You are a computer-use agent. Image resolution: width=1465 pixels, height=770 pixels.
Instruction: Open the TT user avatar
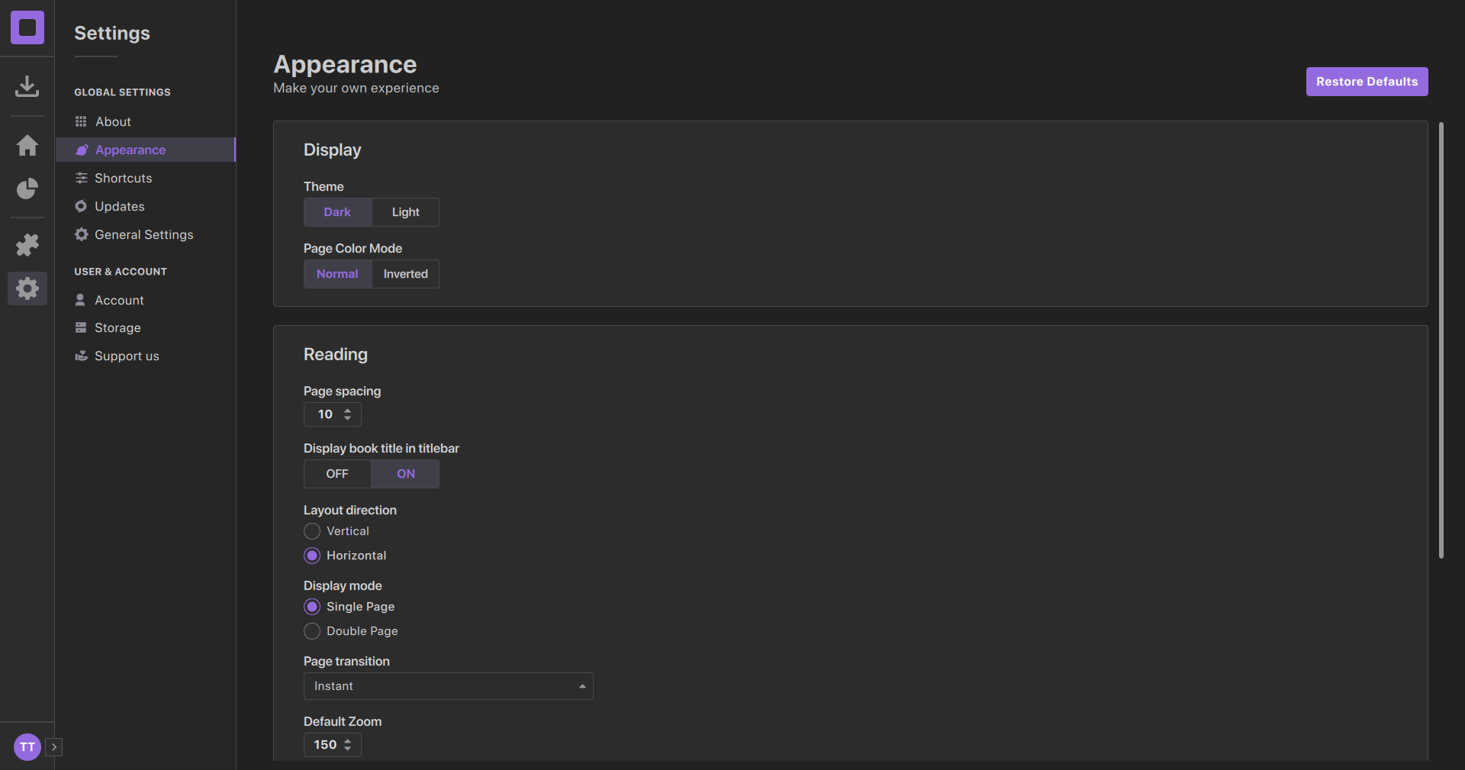[27, 746]
